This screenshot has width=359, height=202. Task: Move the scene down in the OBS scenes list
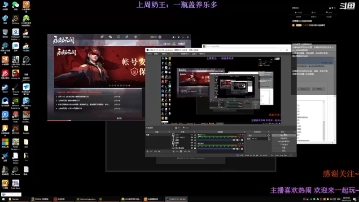point(159,151)
